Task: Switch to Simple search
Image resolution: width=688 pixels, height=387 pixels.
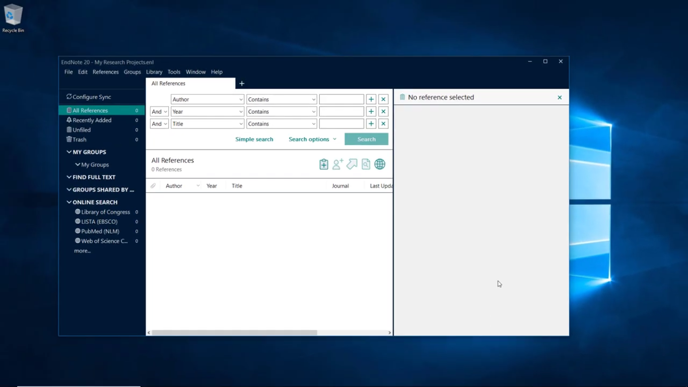Action: pos(254,139)
